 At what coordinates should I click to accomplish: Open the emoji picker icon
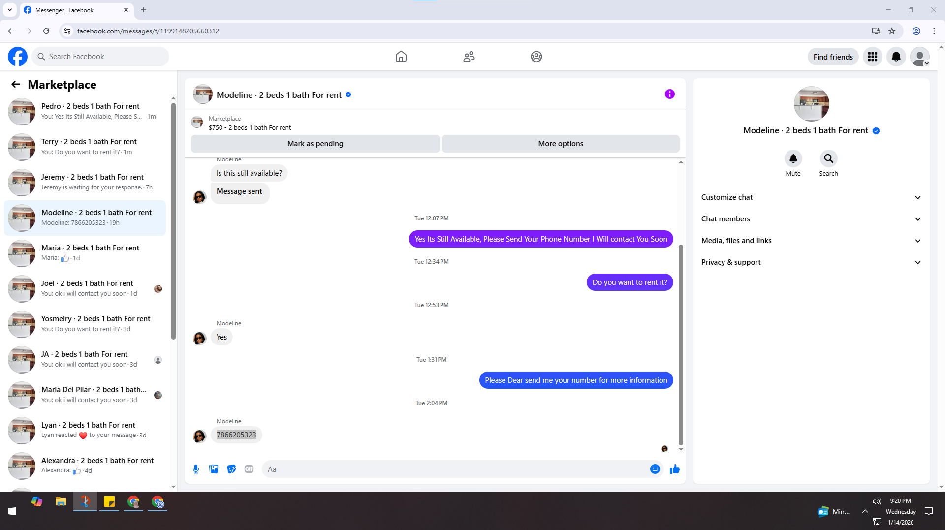click(x=655, y=469)
